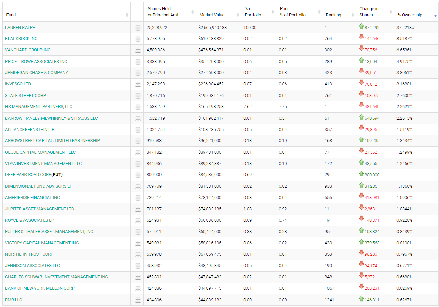Open grid icon for BANK OF NEW YORK MELLON
Image resolution: width=439 pixels, height=307 pixels.
(138, 289)
